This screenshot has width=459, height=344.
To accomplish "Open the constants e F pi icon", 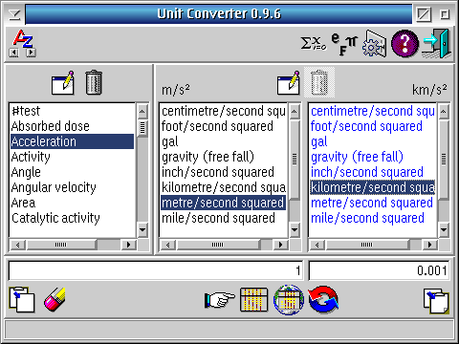I will (344, 44).
